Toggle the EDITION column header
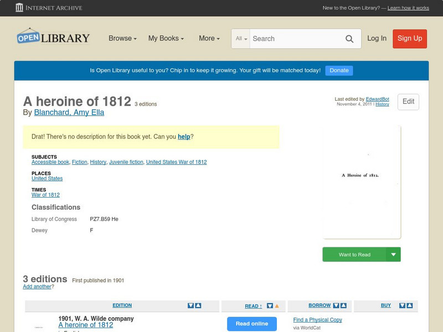 122,305
